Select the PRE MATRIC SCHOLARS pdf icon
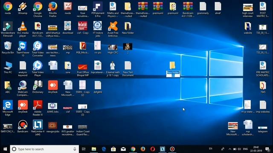This screenshot has height=153, width=273. coord(263,69)
